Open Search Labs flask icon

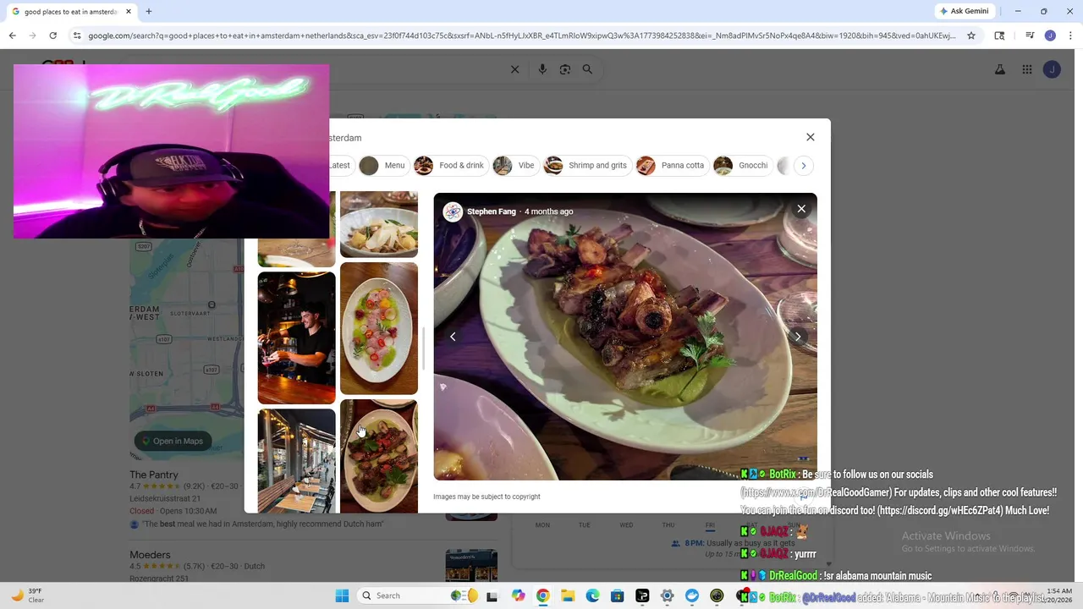click(1000, 69)
